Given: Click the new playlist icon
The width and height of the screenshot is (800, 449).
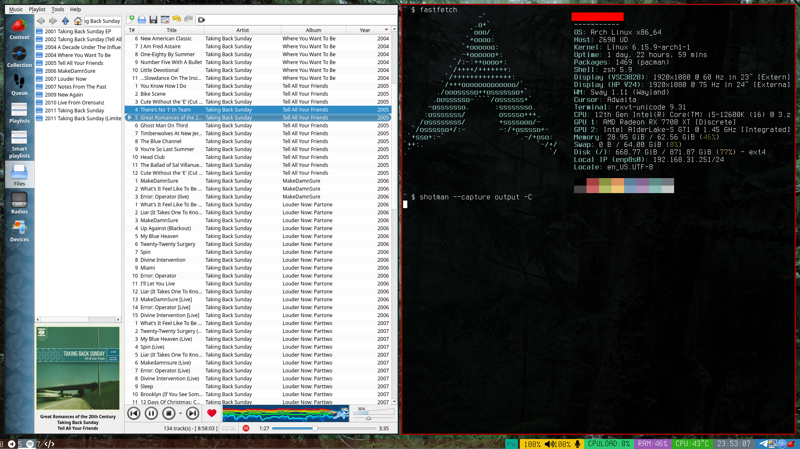Looking at the screenshot, I should [x=130, y=20].
